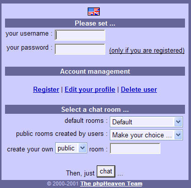Click into the password input field

(80, 49)
